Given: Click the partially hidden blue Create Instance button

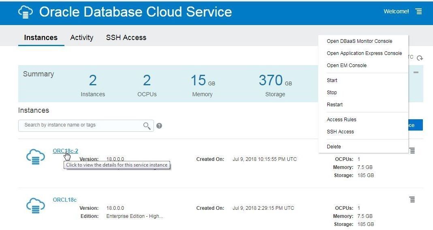Looking at the screenshot, I should [x=415, y=125].
